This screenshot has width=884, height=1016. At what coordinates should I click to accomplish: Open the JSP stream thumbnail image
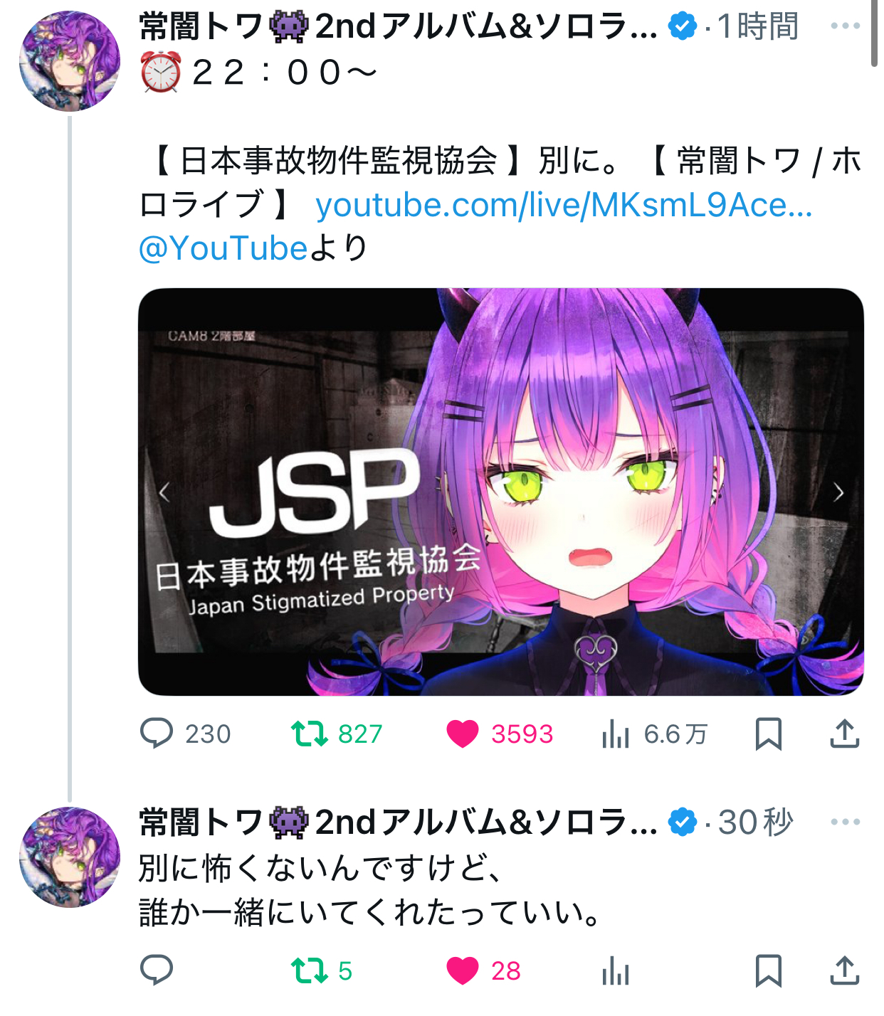tap(500, 492)
